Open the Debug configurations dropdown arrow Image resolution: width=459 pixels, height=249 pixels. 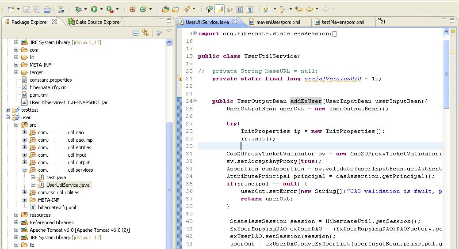click(x=85, y=9)
